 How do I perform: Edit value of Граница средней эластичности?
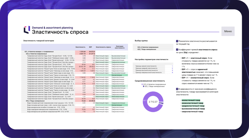pyautogui.click(x=169, y=68)
